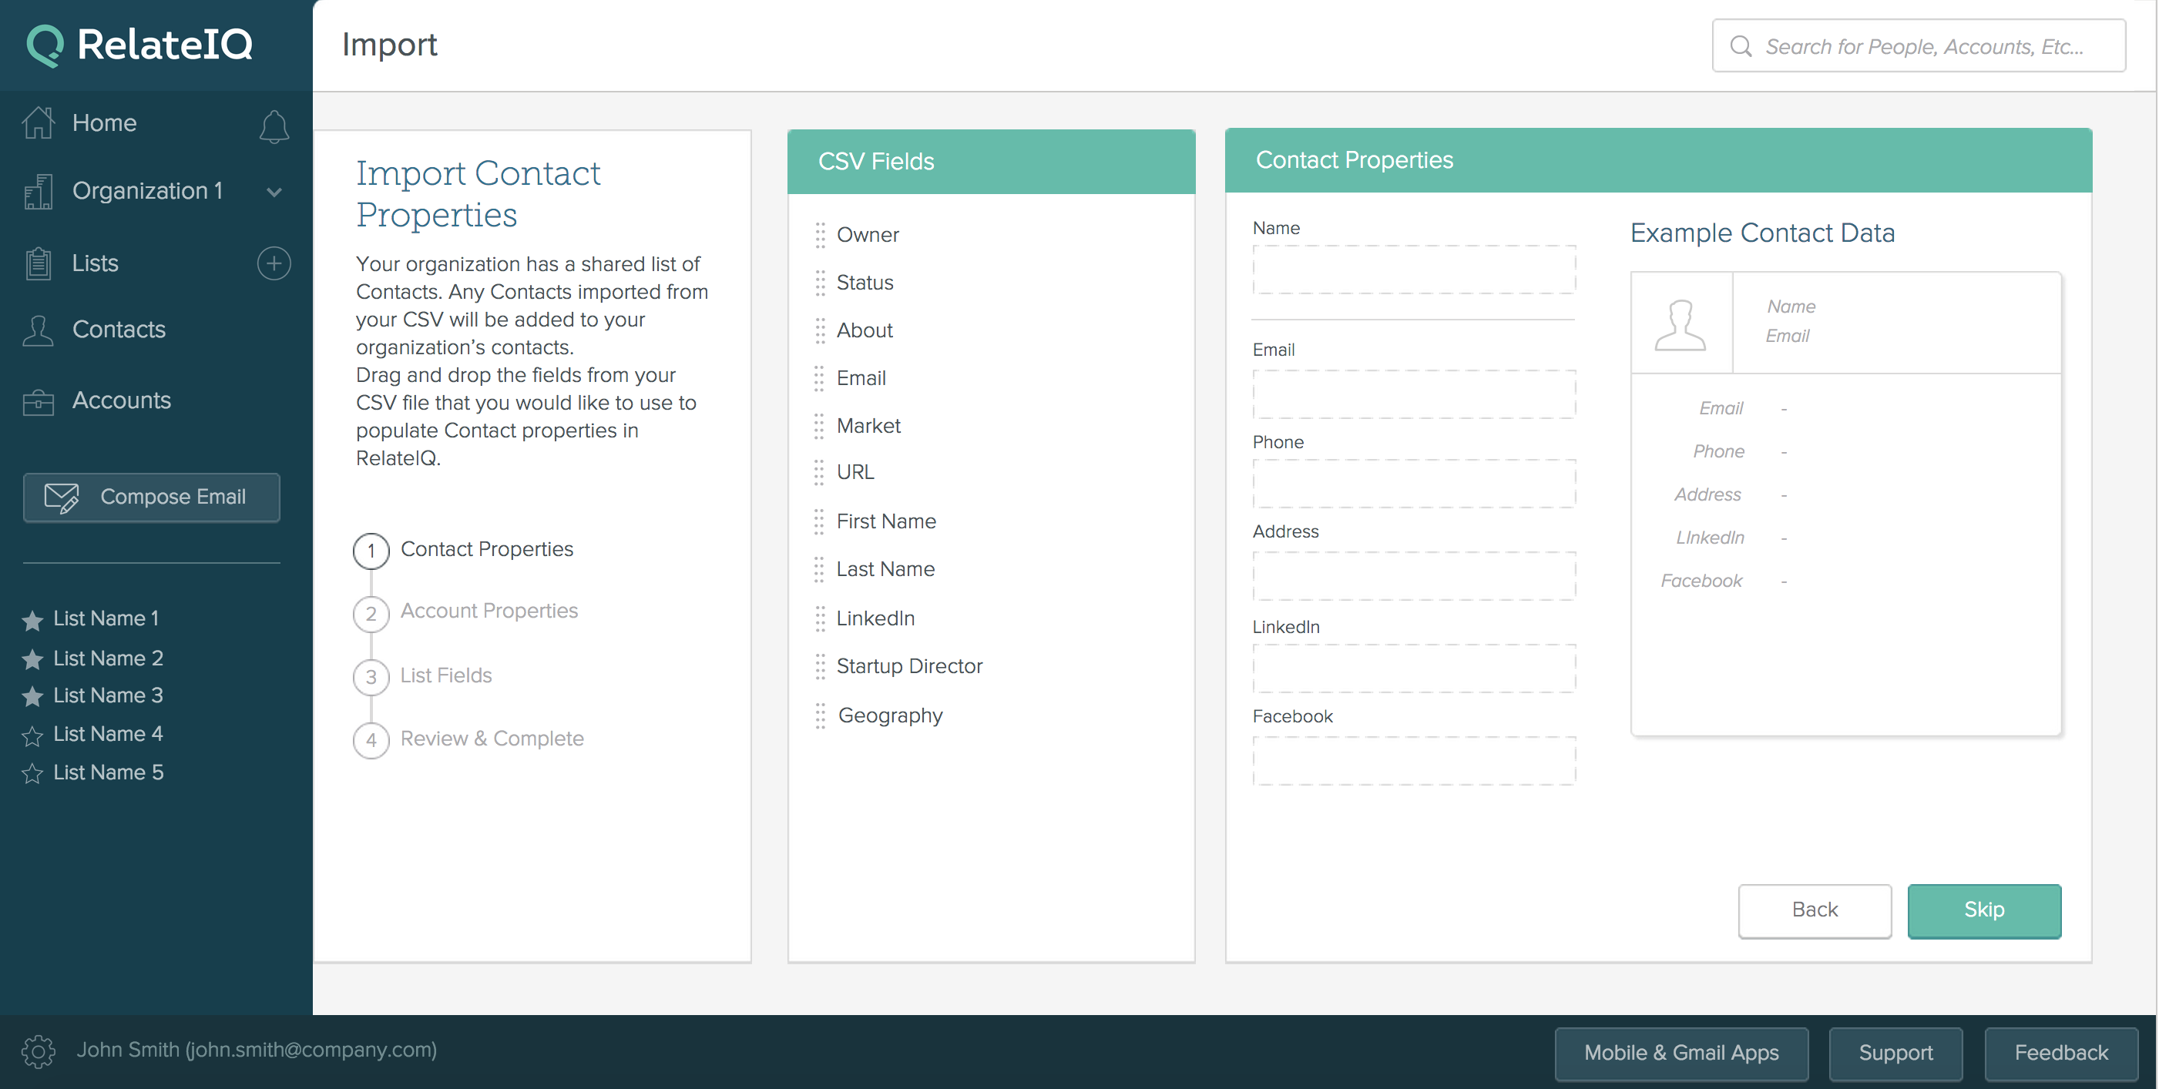The height and width of the screenshot is (1089, 2159).
Task: Toggle the star for List Name 5
Action: pos(32,773)
